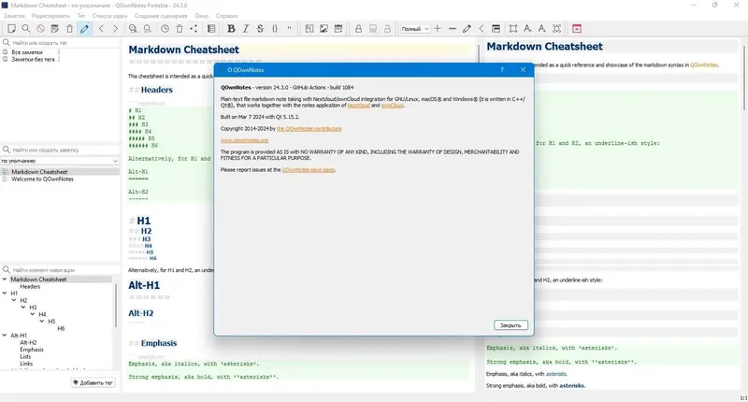Click the list view icon before Bold
Screen dimensions: 748x402
[211, 29]
